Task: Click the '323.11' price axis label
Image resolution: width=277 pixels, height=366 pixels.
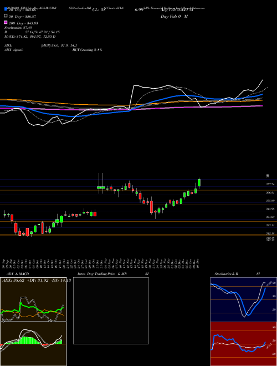Action: (x=270, y=225)
